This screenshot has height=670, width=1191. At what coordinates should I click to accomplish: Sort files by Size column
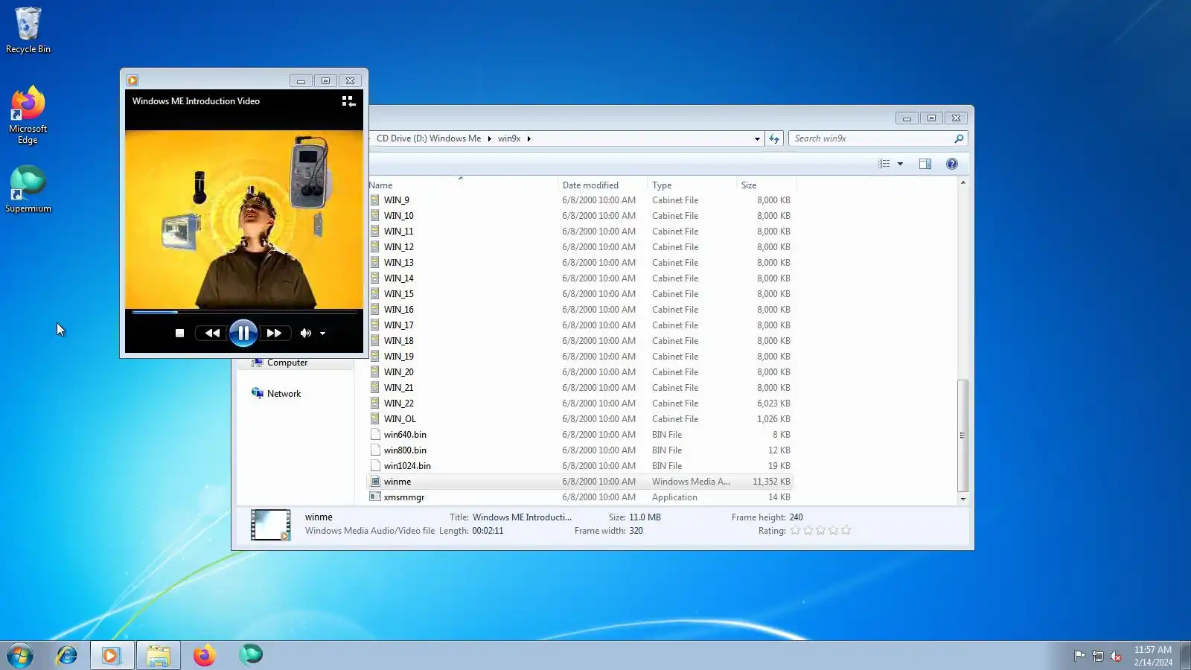tap(766, 185)
